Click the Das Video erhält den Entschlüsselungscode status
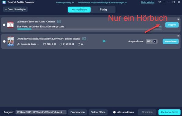Screen dimensions: 182x116 tap(41, 27)
